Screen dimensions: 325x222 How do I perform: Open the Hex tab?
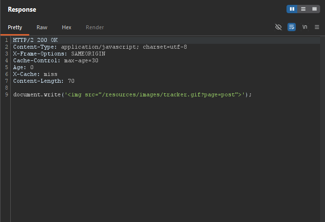pos(67,27)
